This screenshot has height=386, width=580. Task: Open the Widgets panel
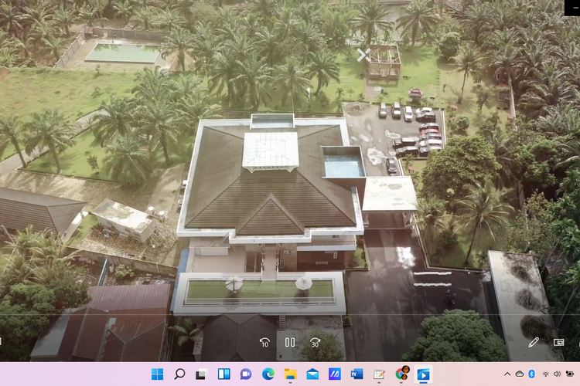pos(223,374)
